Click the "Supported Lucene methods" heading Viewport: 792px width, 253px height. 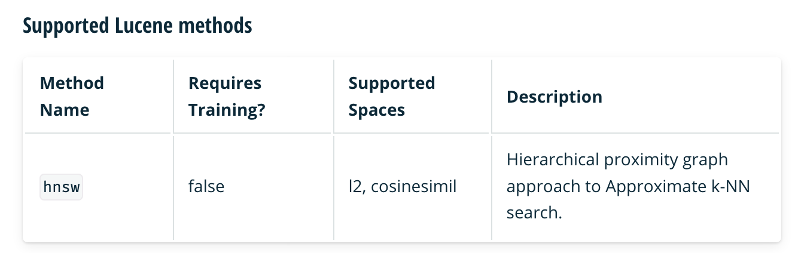[137, 27]
